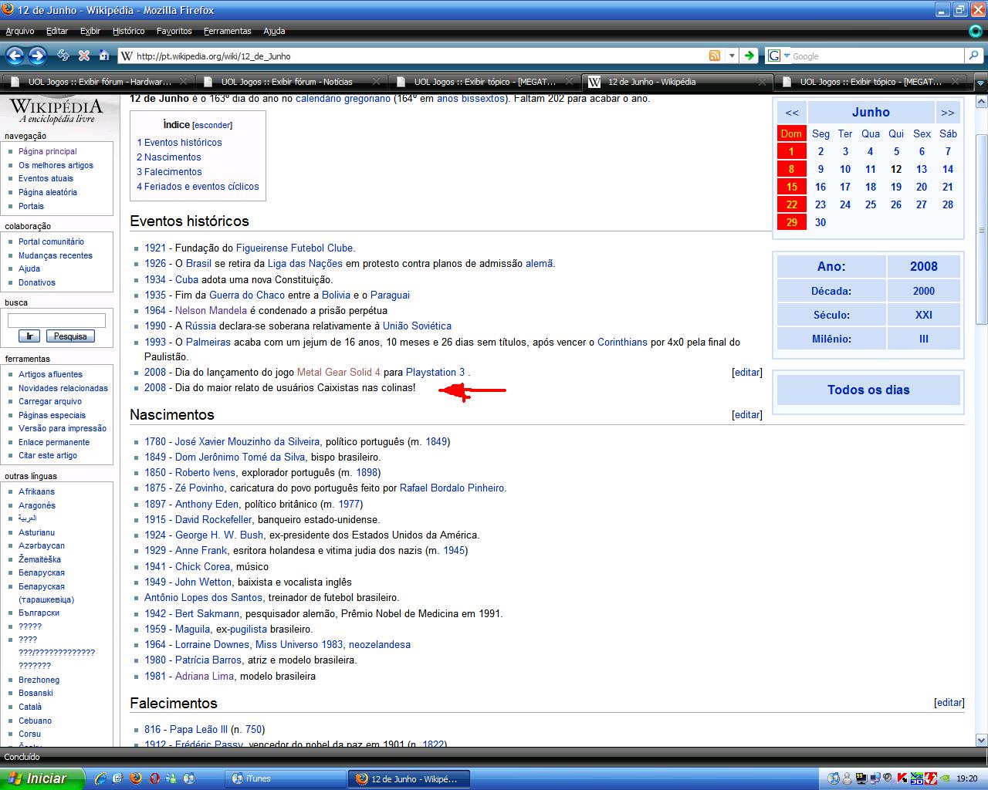Open century XXI link
988x790 pixels.
click(923, 315)
